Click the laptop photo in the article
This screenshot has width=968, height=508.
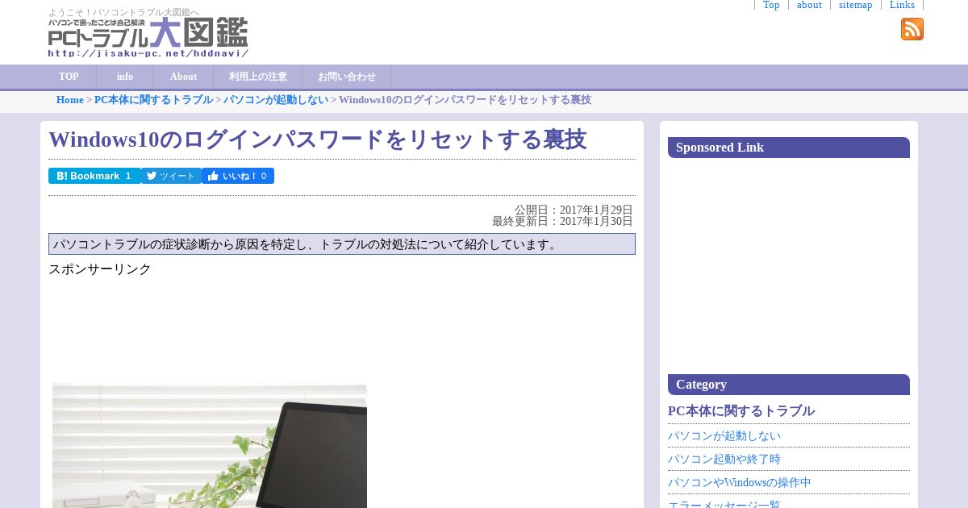pyautogui.click(x=210, y=446)
